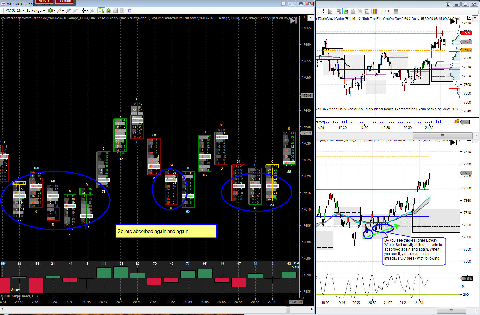The image size is (480, 315).
Task: Click the right upper chart horizontal scrollbar thumb
Action: 442,135
